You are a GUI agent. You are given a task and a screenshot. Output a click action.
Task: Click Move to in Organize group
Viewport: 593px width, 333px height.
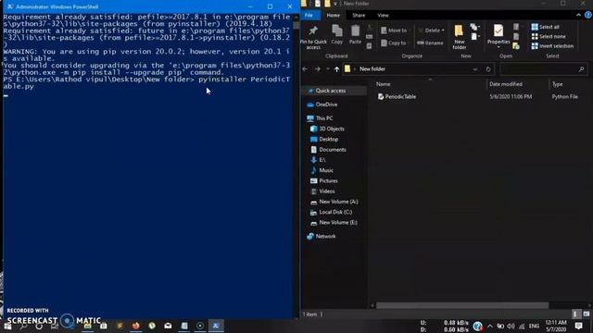coord(394,31)
